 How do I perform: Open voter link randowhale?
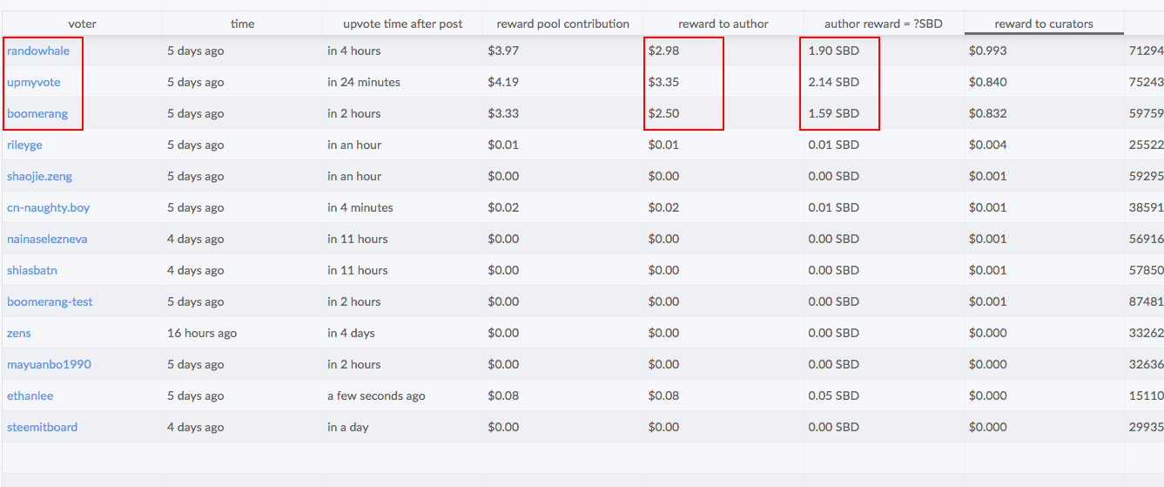tap(38, 51)
